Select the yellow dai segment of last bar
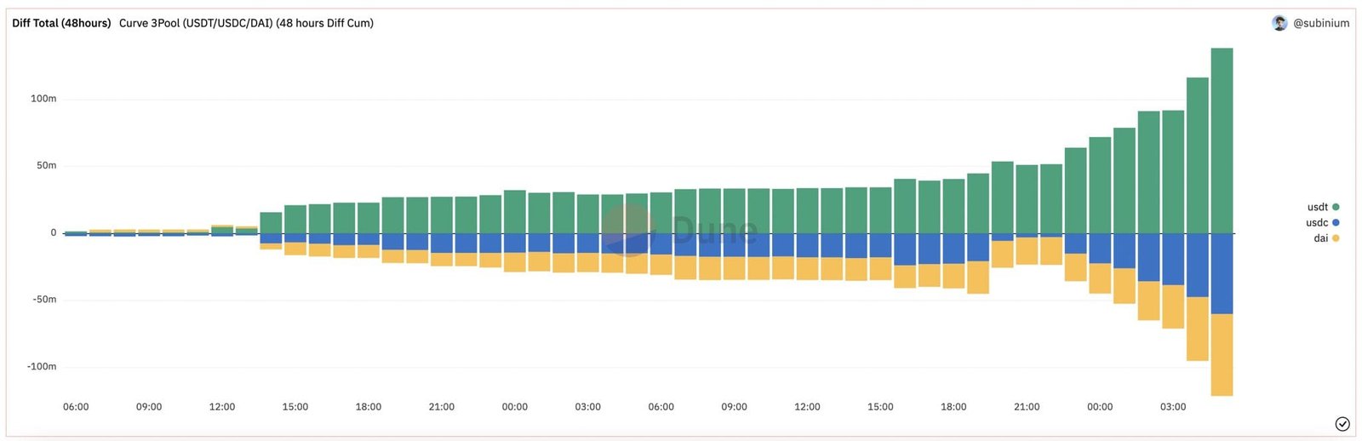This screenshot has width=1362, height=441. tap(1222, 354)
